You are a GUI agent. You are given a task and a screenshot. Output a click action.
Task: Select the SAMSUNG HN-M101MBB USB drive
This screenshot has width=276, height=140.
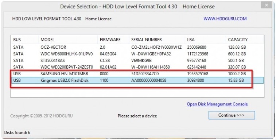[137, 74]
